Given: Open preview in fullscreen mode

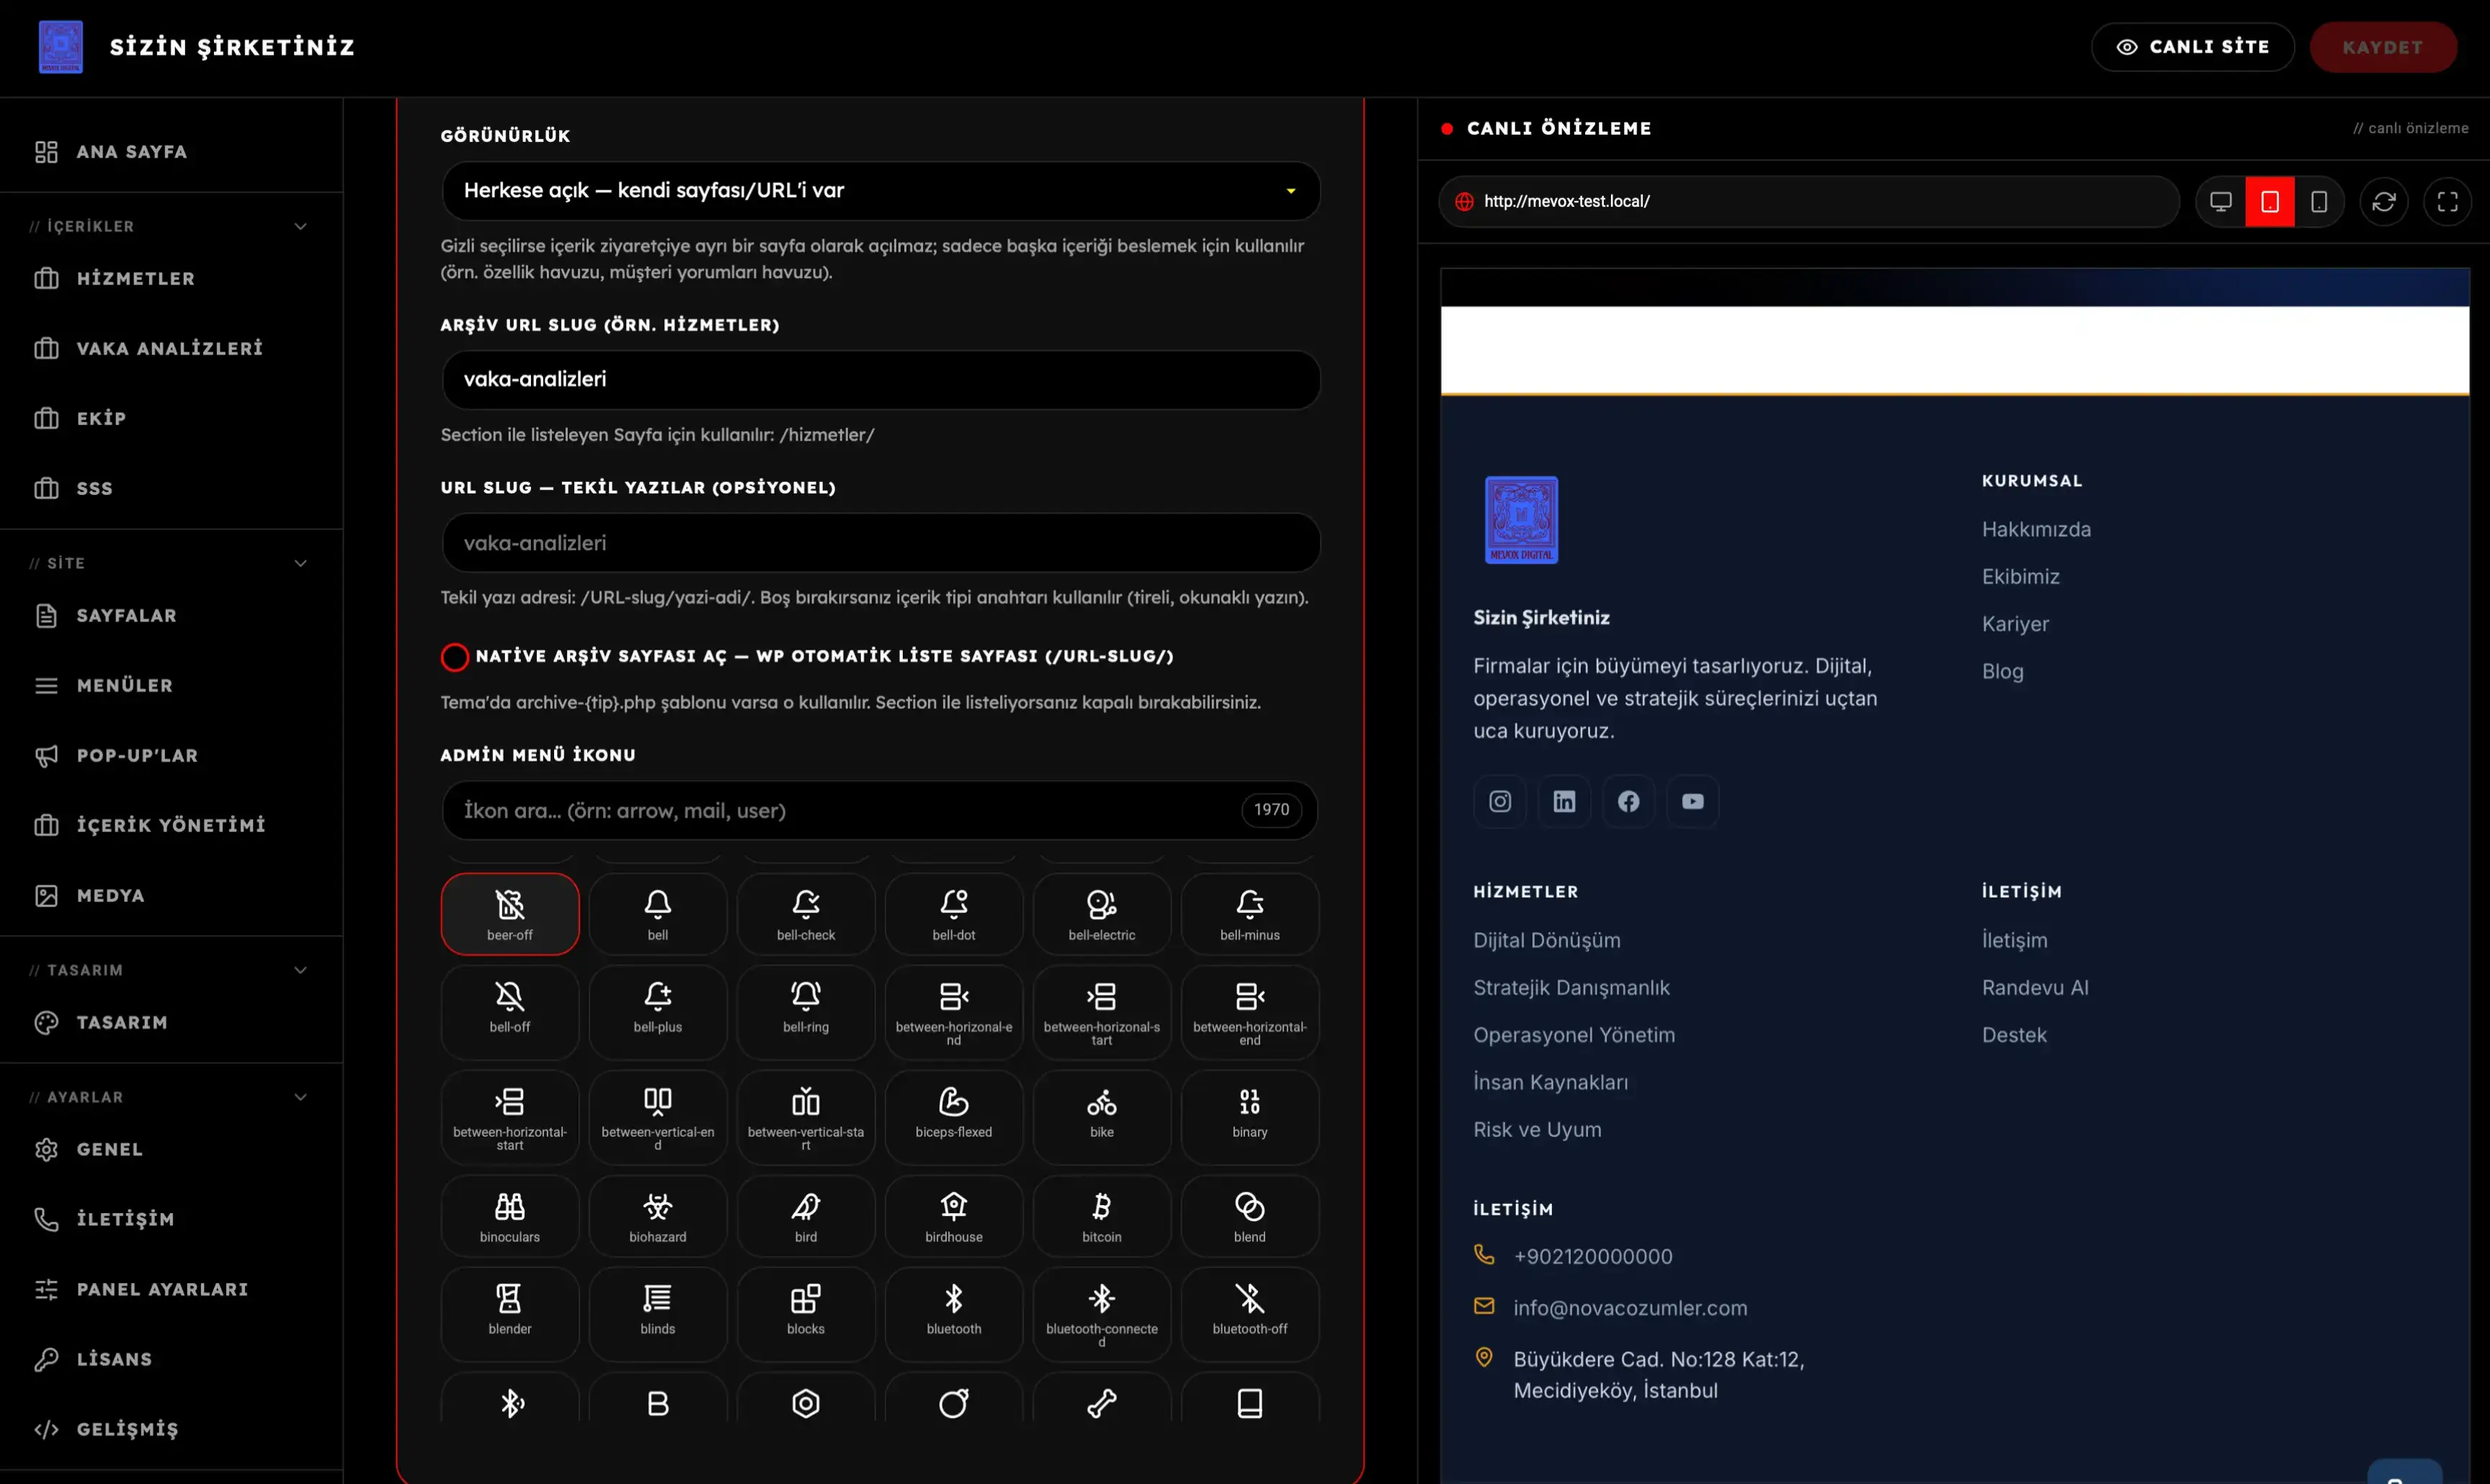Looking at the screenshot, I should point(2447,202).
